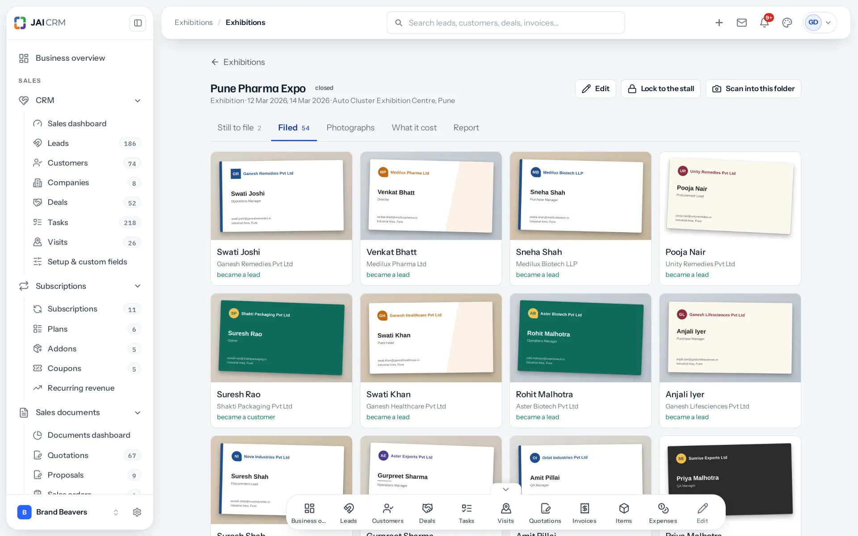The image size is (858, 536).
Task: Open Leads in the bottom dock
Action: tap(349, 513)
